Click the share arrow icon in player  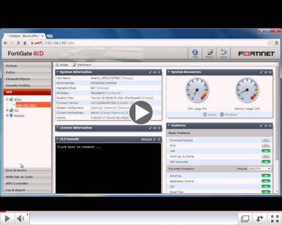(x=260, y=218)
